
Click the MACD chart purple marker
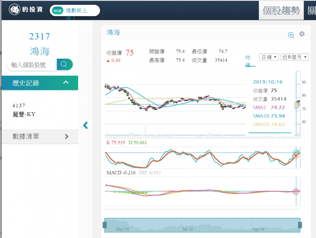(x=296, y=191)
